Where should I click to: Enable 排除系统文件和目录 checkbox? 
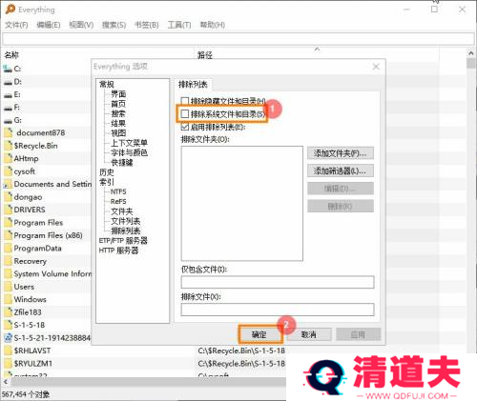pos(185,114)
